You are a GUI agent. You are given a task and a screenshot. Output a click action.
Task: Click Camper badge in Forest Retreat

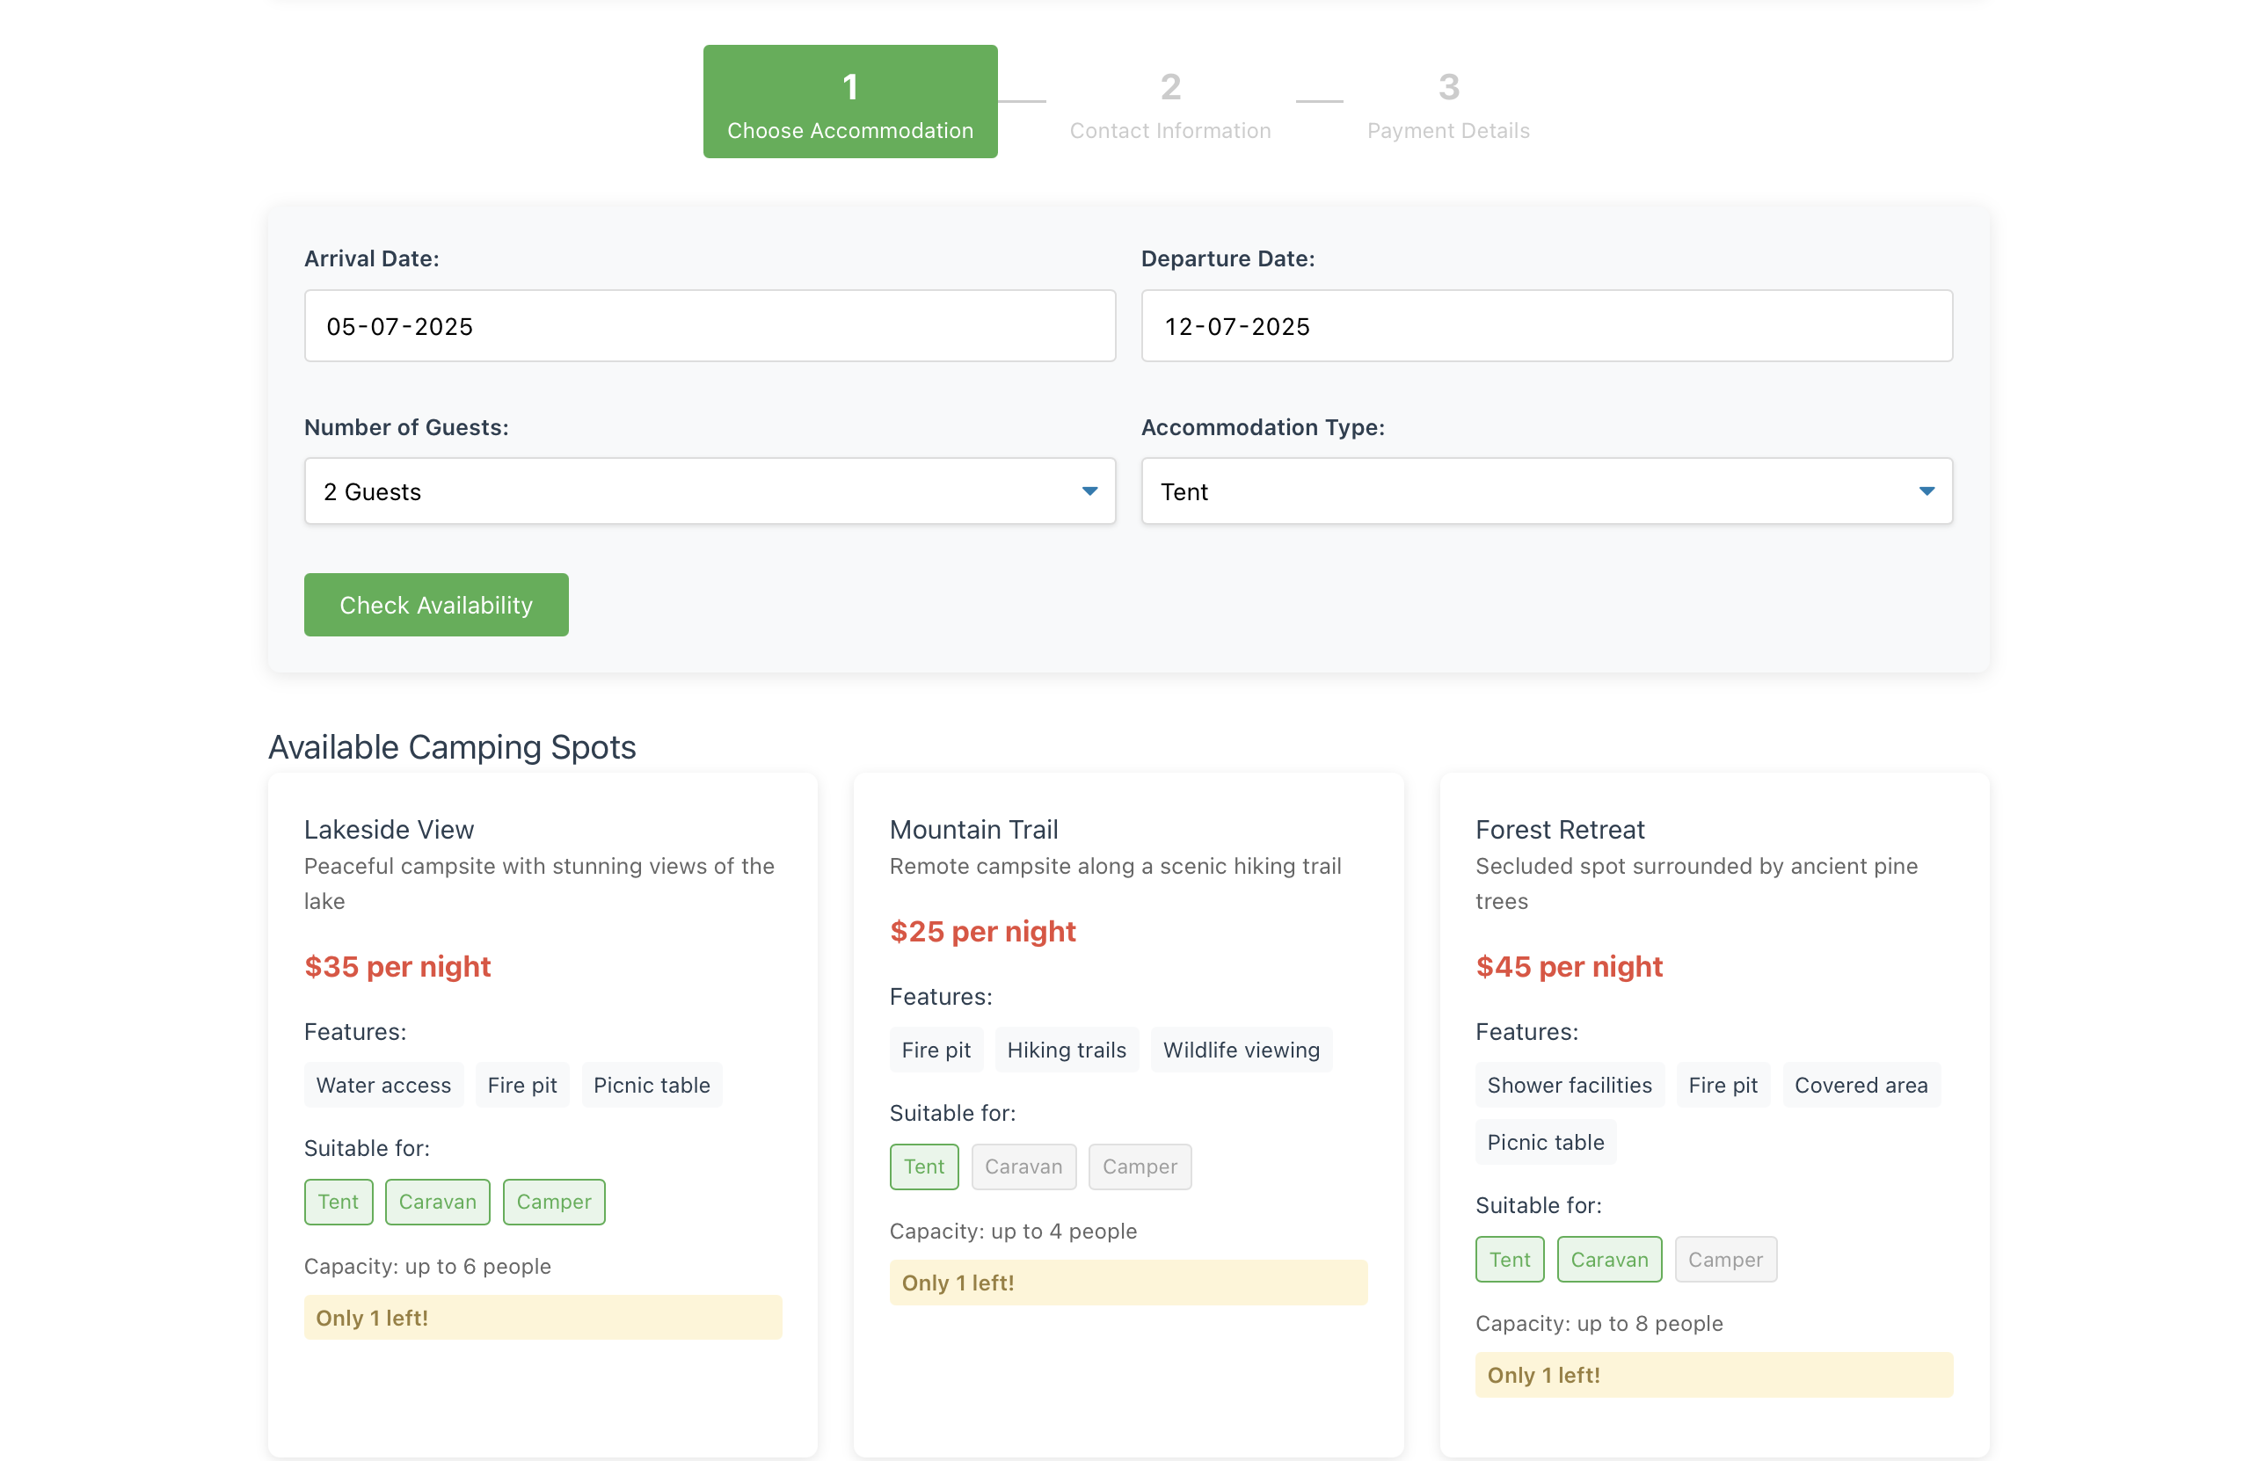click(x=1726, y=1260)
